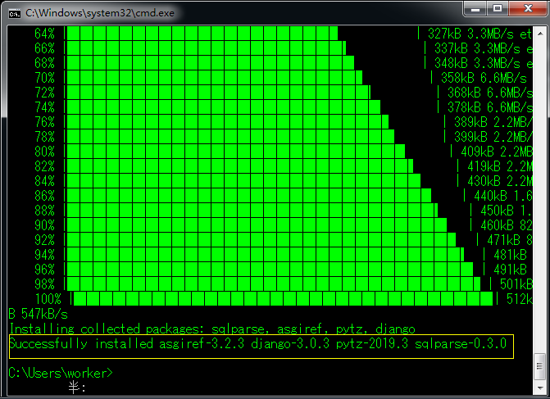Click the django-3.0.3 text

[290, 343]
